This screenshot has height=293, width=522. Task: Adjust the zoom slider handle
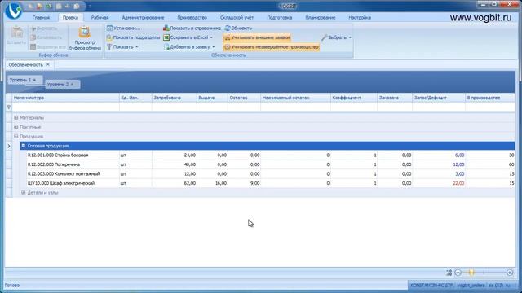pyautogui.click(x=471, y=273)
